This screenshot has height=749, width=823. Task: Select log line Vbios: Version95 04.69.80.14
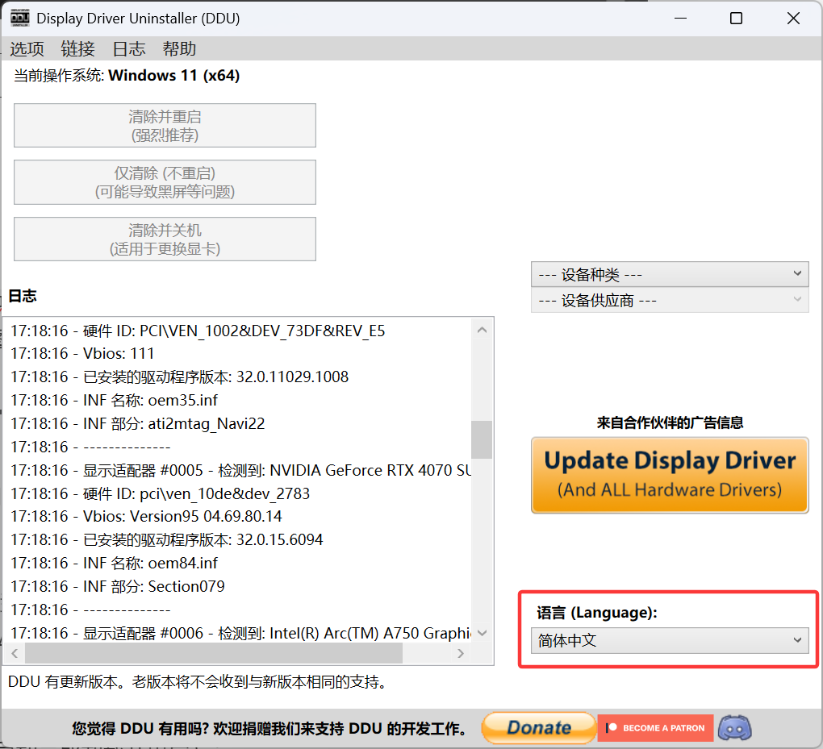tap(146, 516)
